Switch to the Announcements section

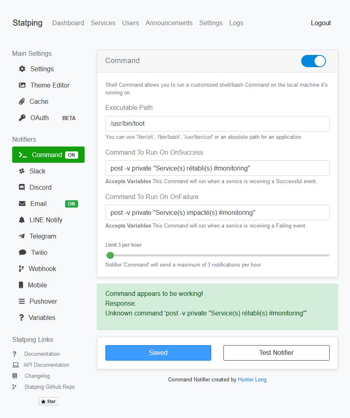pyautogui.click(x=169, y=23)
